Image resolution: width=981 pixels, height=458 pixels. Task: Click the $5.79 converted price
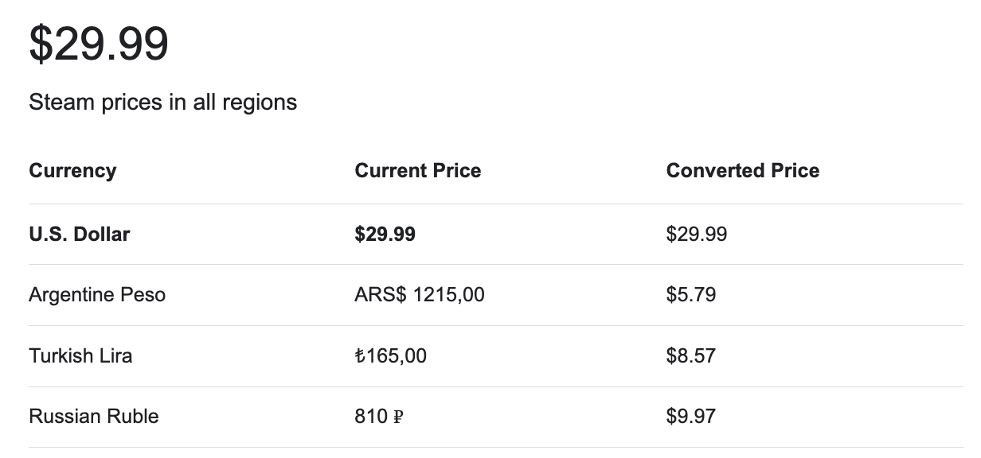[x=691, y=295]
